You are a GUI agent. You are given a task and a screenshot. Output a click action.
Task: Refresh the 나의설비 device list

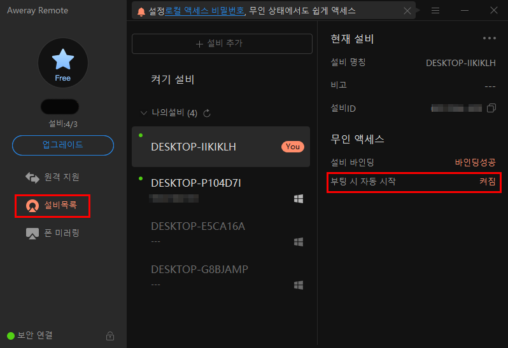[x=207, y=113]
